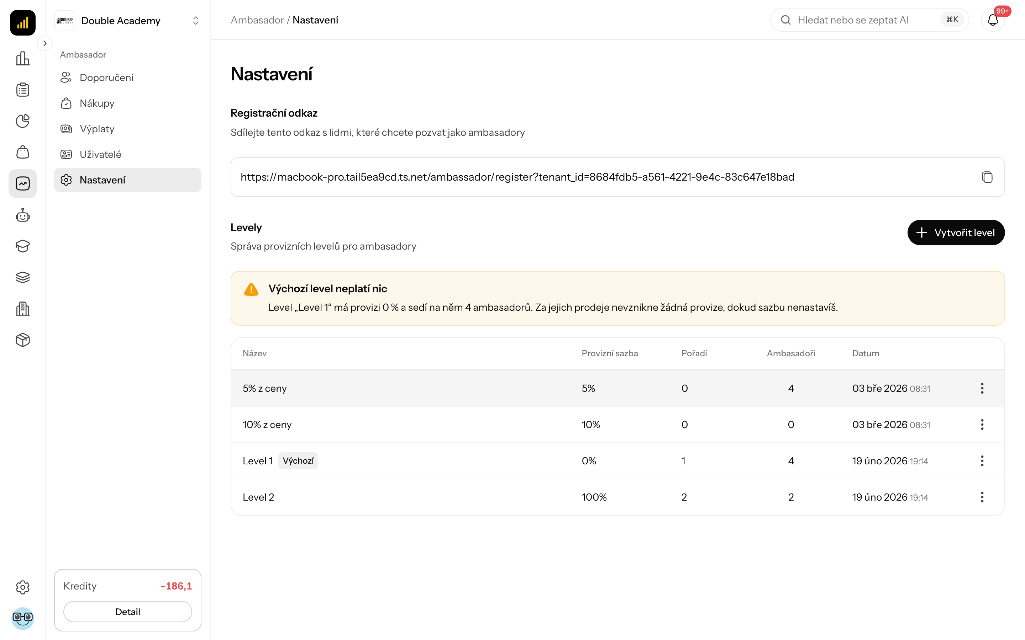Image resolution: width=1025 pixels, height=640 pixels.
Task: Click the Název column header
Action: point(254,353)
